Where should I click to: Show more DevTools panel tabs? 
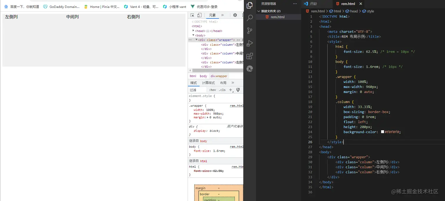tap(222, 15)
